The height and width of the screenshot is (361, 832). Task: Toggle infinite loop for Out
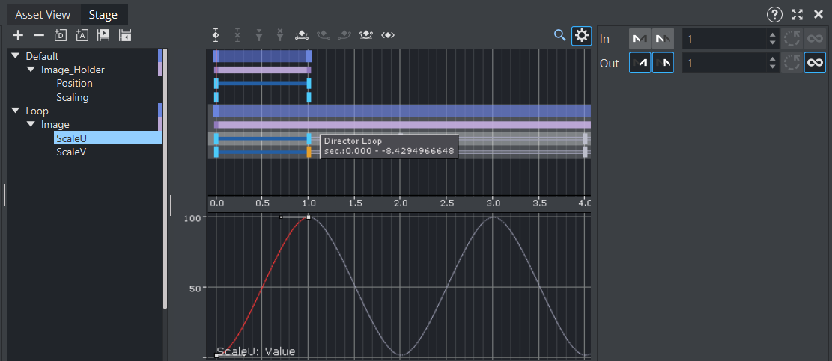(x=815, y=64)
